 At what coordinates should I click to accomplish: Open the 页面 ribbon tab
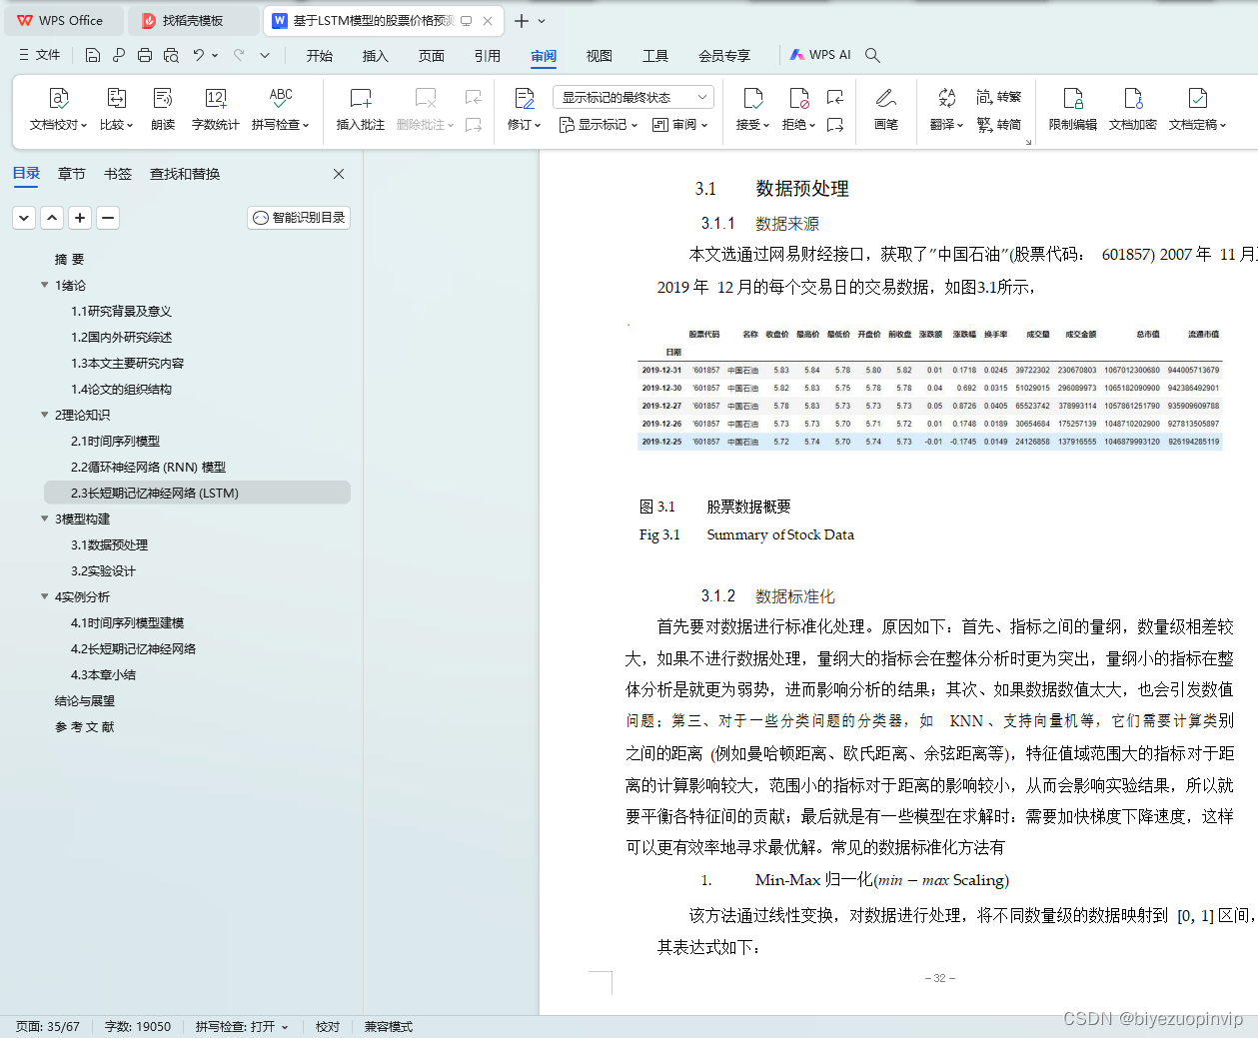pyautogui.click(x=432, y=55)
